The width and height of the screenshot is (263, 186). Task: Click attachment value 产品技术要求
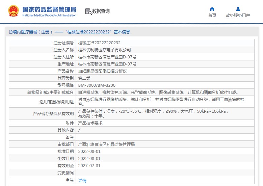[90, 123]
